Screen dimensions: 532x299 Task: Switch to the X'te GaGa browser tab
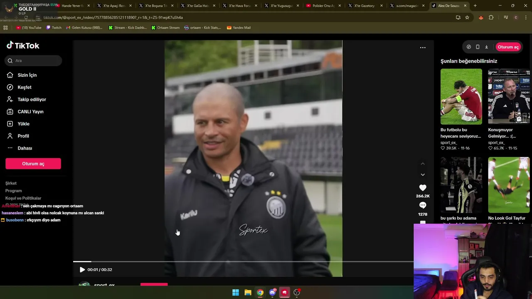pyautogui.click(x=197, y=6)
